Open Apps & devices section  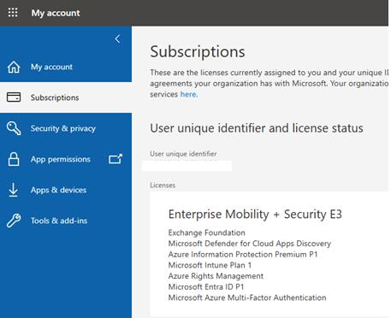pos(58,190)
